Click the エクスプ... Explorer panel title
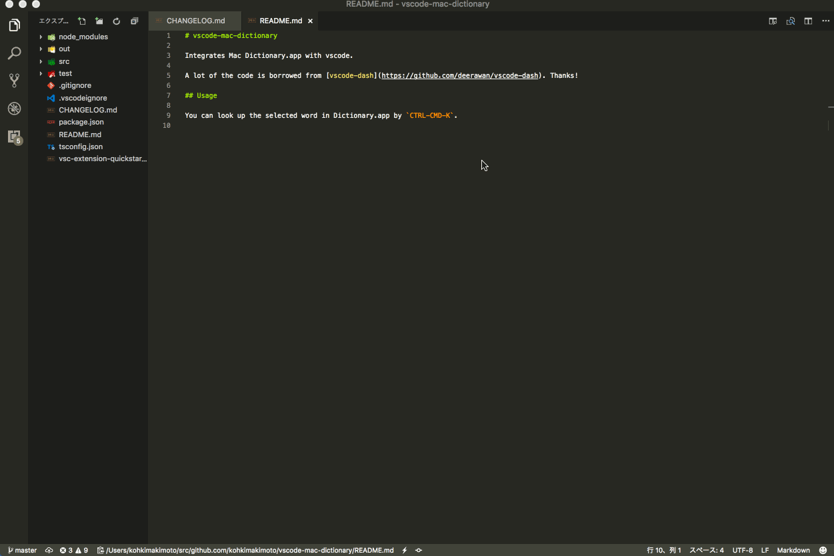 point(54,21)
